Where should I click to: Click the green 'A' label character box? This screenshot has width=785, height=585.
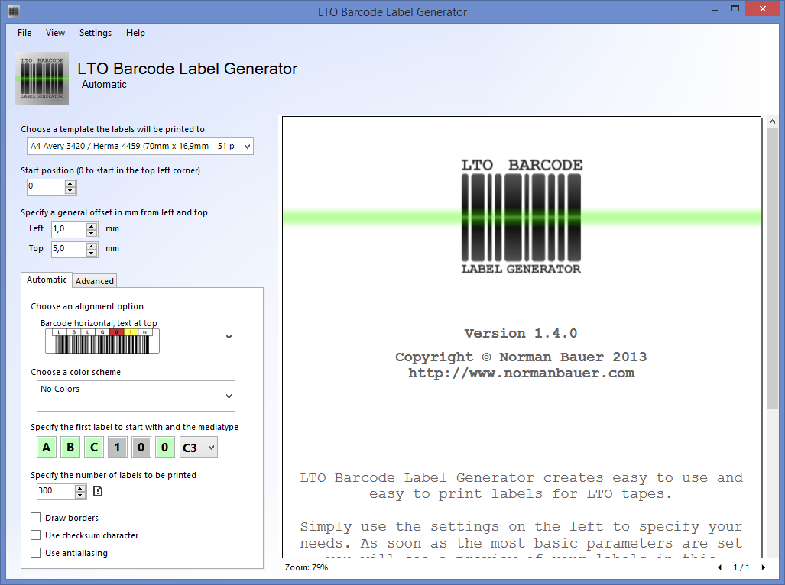[x=47, y=448]
